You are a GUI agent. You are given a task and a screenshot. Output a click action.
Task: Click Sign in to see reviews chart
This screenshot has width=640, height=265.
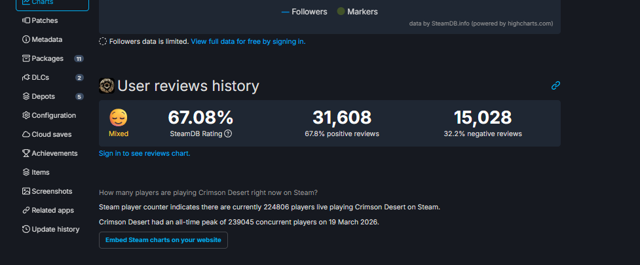[x=144, y=153]
